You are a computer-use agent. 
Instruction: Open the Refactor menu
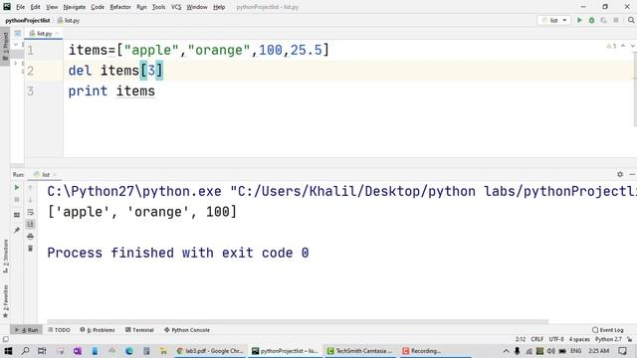click(x=120, y=7)
